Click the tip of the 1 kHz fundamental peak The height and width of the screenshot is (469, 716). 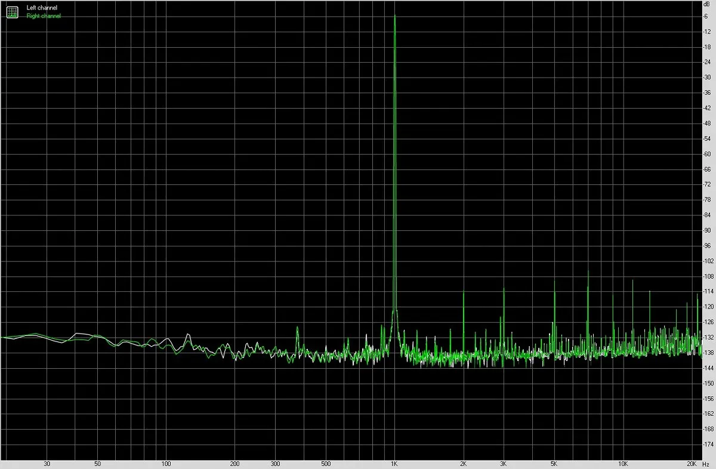[394, 16]
